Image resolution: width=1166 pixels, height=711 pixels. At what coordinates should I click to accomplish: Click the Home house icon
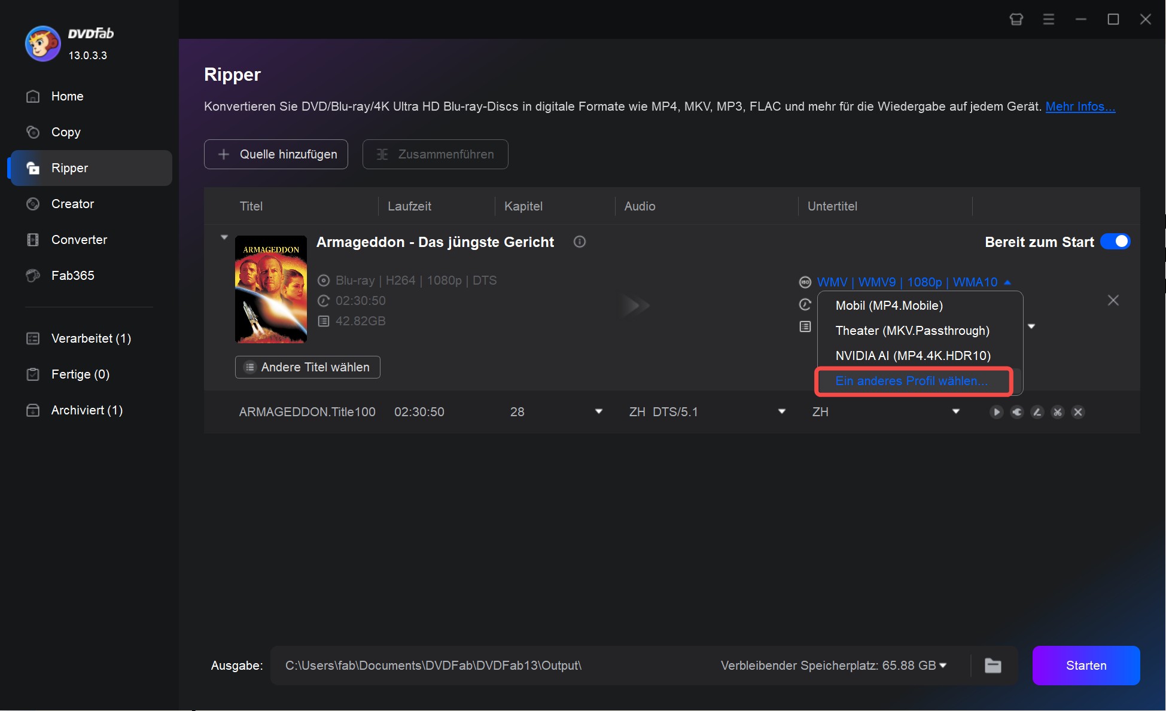click(x=33, y=96)
